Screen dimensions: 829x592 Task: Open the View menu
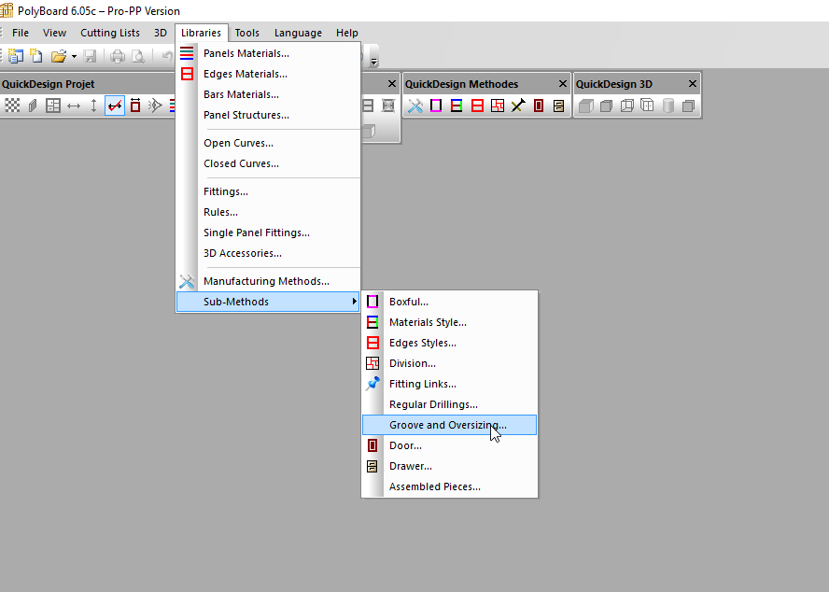tap(54, 33)
